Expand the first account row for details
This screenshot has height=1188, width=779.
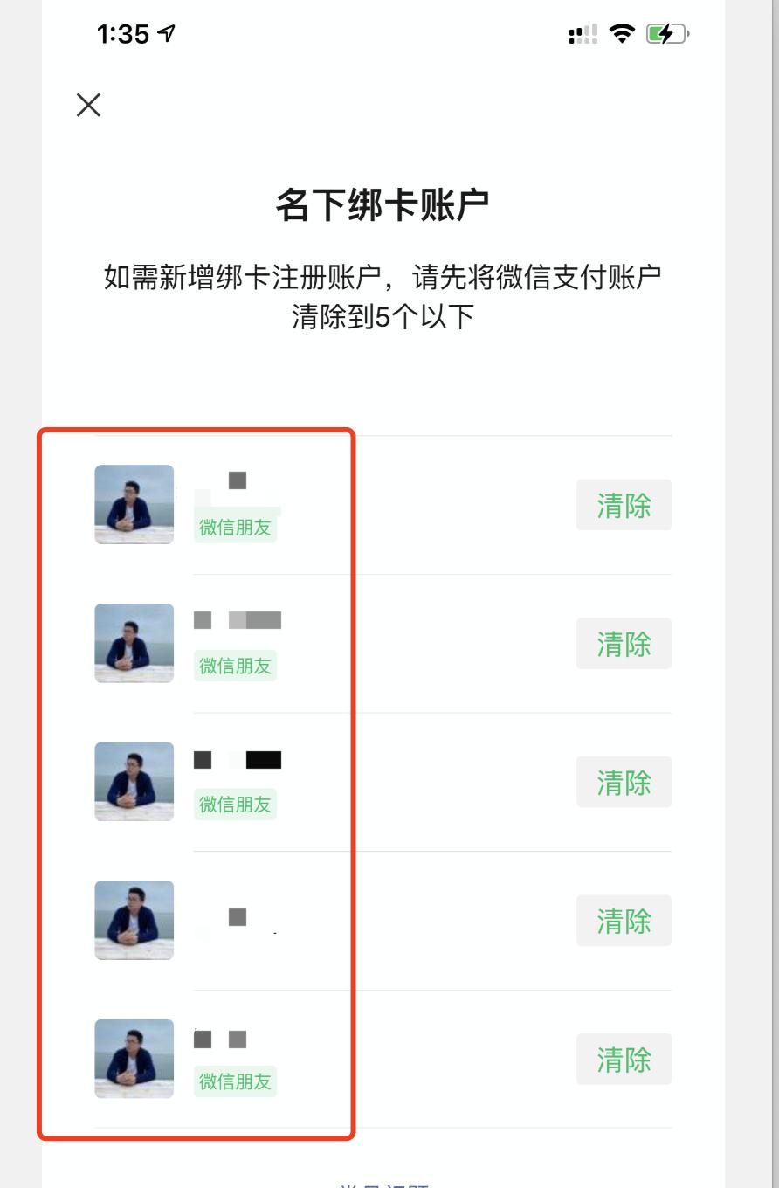coord(367,505)
